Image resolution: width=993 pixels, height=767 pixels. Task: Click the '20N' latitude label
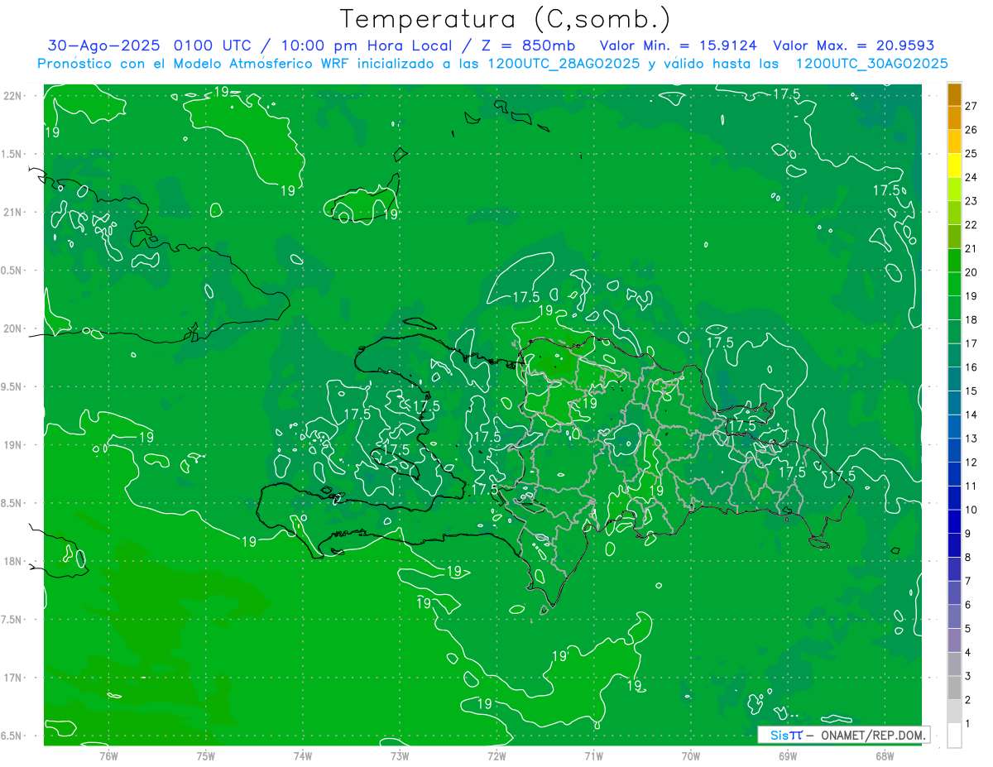pos(12,328)
